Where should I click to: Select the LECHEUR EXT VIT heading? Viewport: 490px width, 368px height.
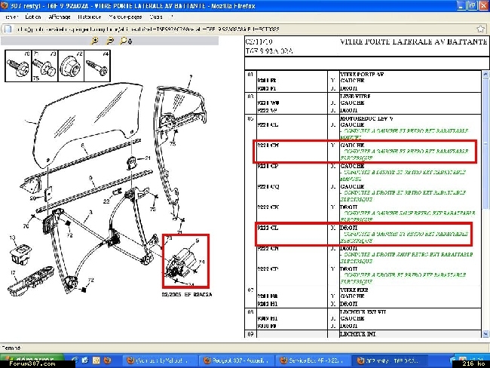pos(363,312)
